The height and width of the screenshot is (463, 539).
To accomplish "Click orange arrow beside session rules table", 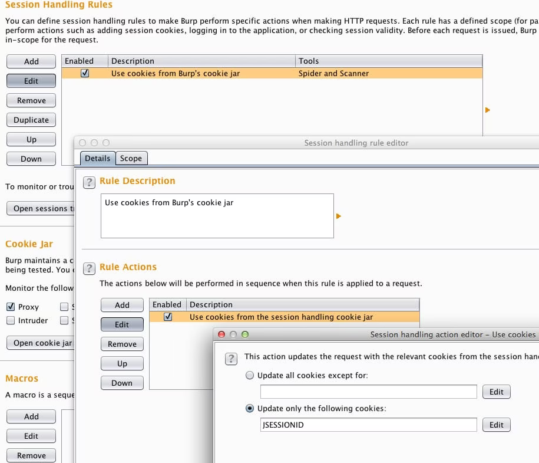I will 487,110.
